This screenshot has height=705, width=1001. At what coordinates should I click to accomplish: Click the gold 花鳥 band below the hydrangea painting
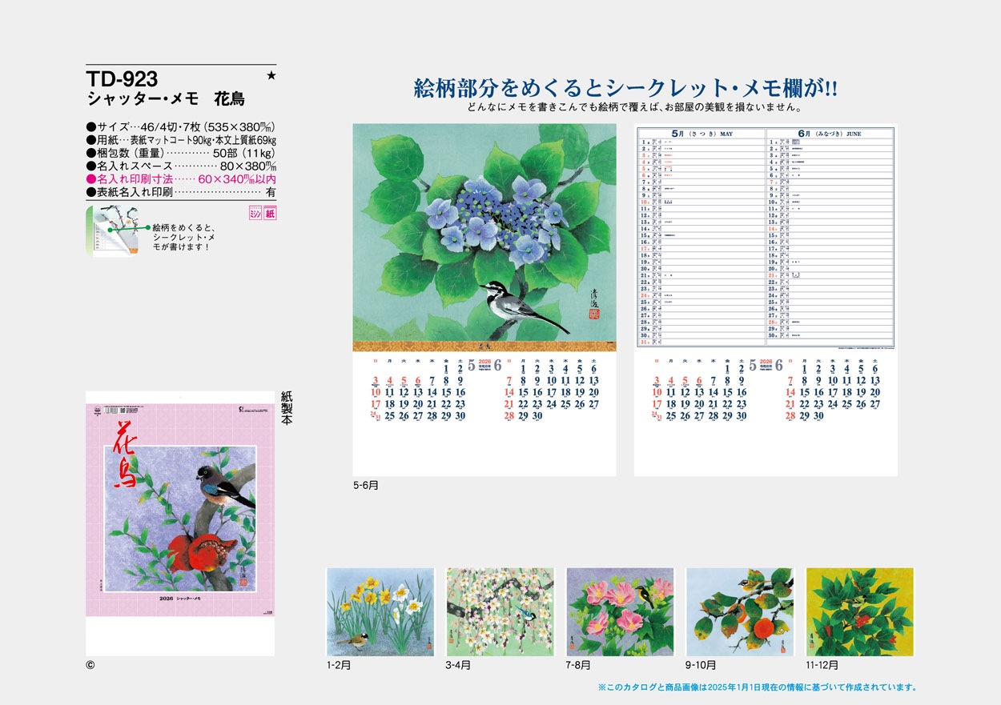484,346
